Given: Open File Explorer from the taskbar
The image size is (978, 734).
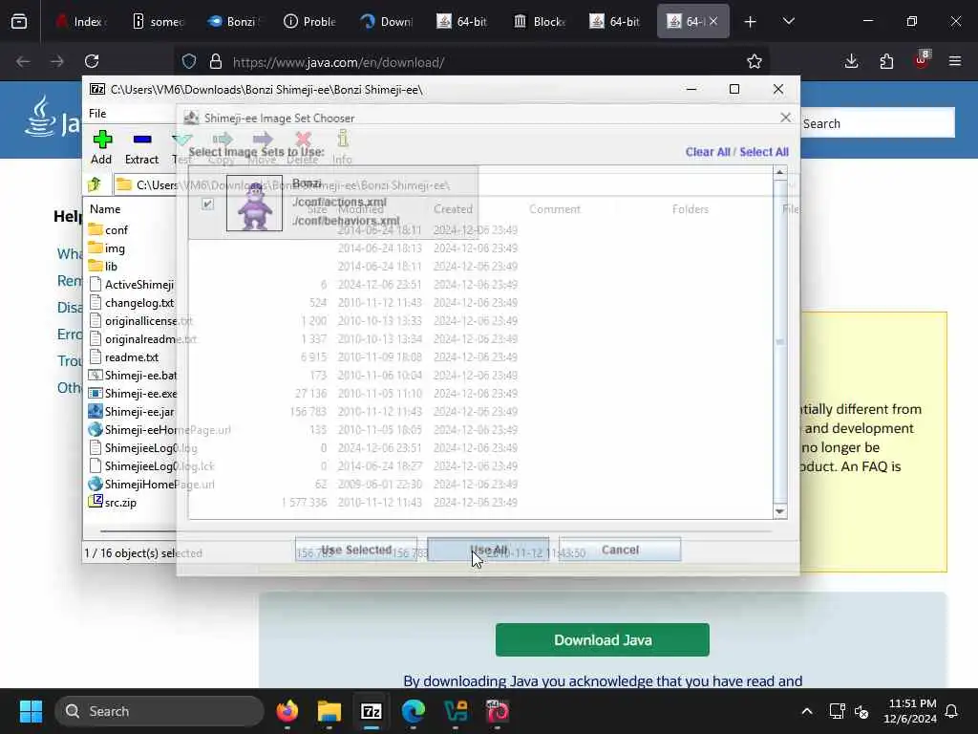Looking at the screenshot, I should [x=330, y=710].
